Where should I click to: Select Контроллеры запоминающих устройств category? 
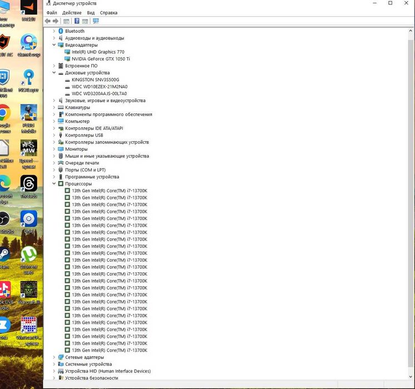pos(107,142)
